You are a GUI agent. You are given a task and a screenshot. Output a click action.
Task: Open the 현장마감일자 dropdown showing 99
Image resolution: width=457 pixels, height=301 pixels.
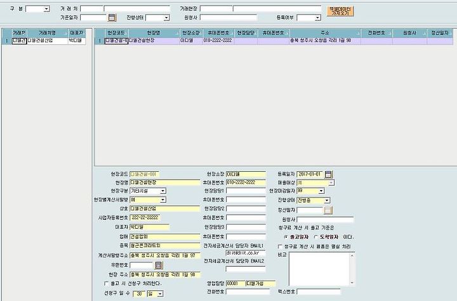321,191
